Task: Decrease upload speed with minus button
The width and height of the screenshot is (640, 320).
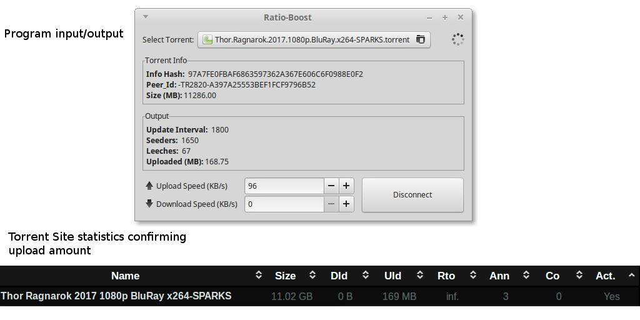Action: [331, 186]
